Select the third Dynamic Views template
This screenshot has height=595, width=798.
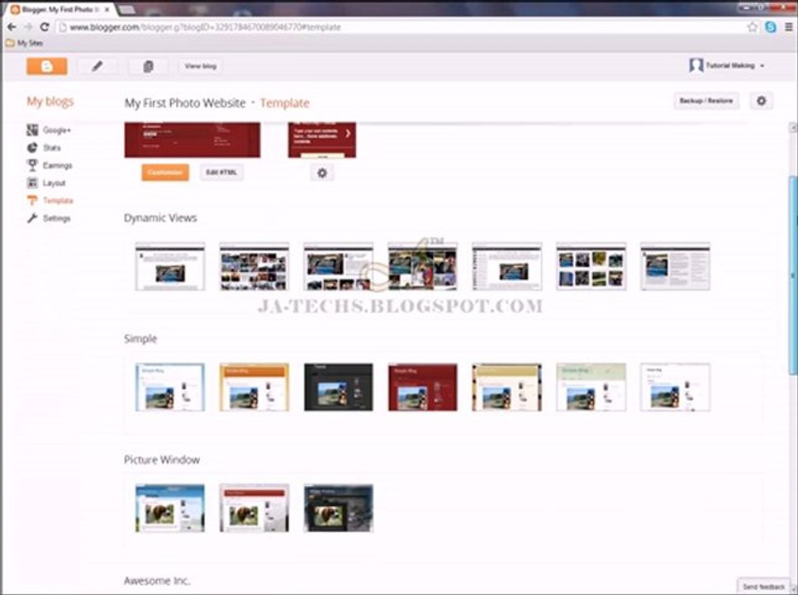tap(339, 267)
